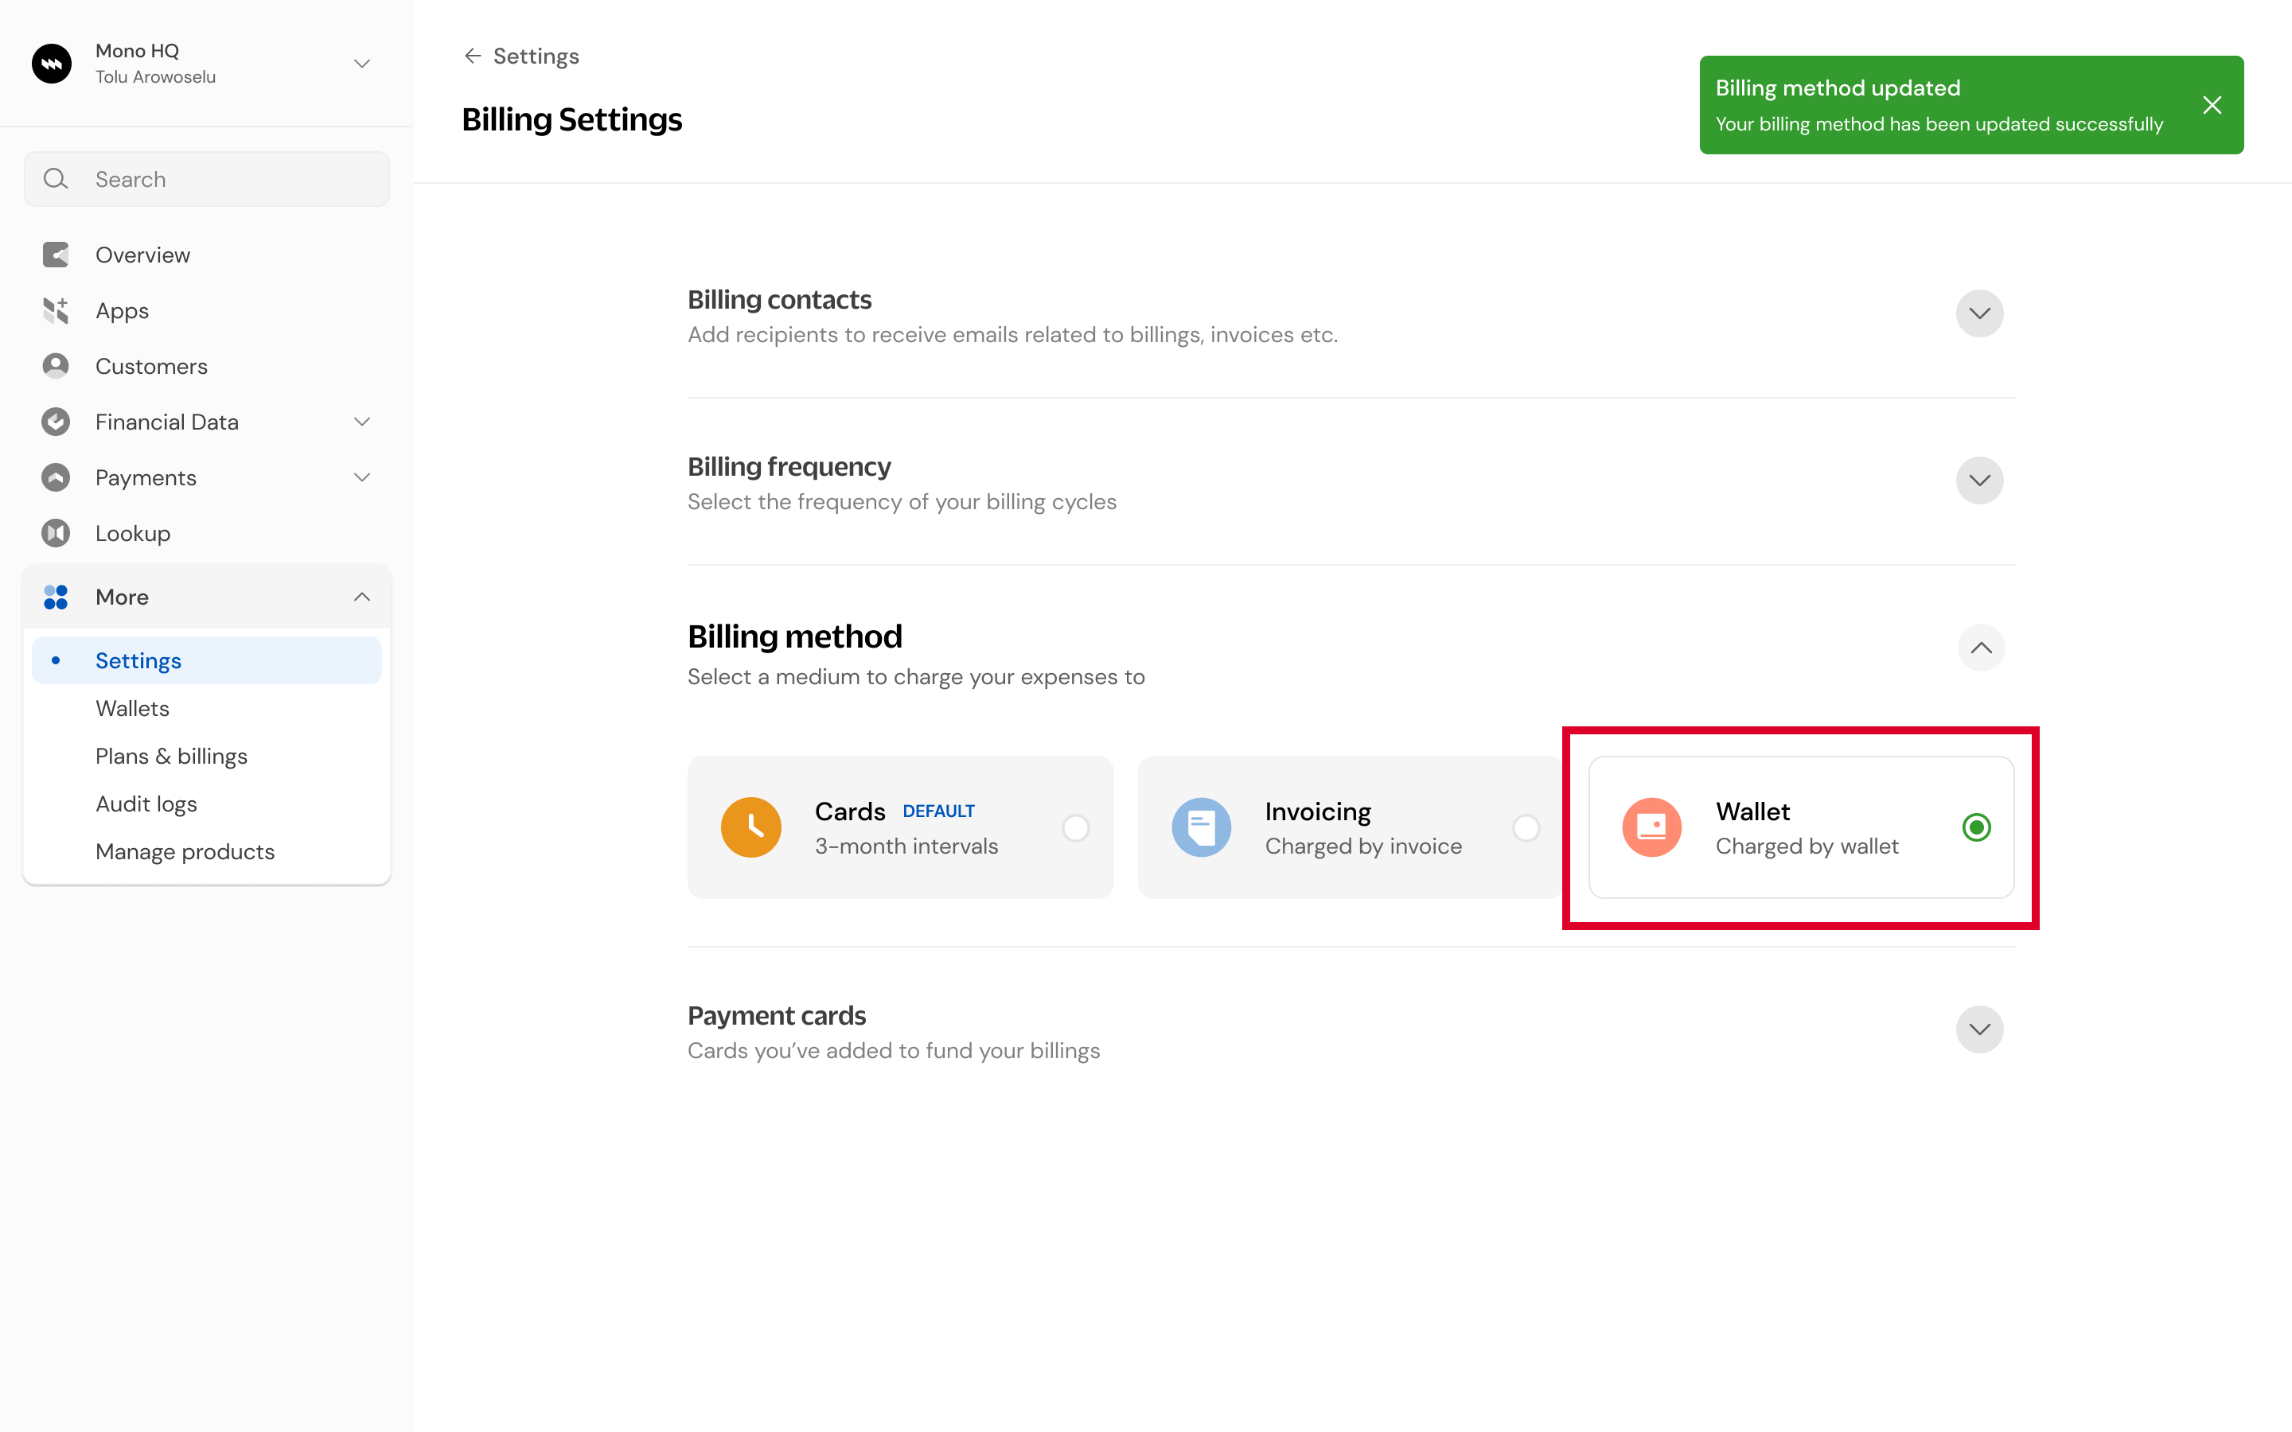Click the '3-month intervals' text

click(x=906, y=846)
